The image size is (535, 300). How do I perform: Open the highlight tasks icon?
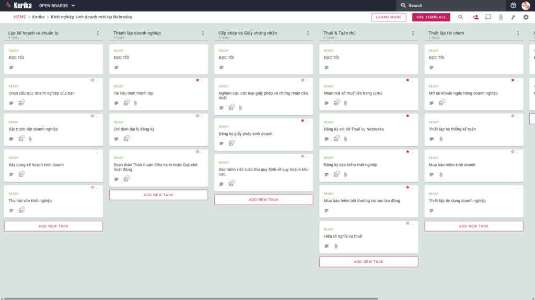pos(513,17)
